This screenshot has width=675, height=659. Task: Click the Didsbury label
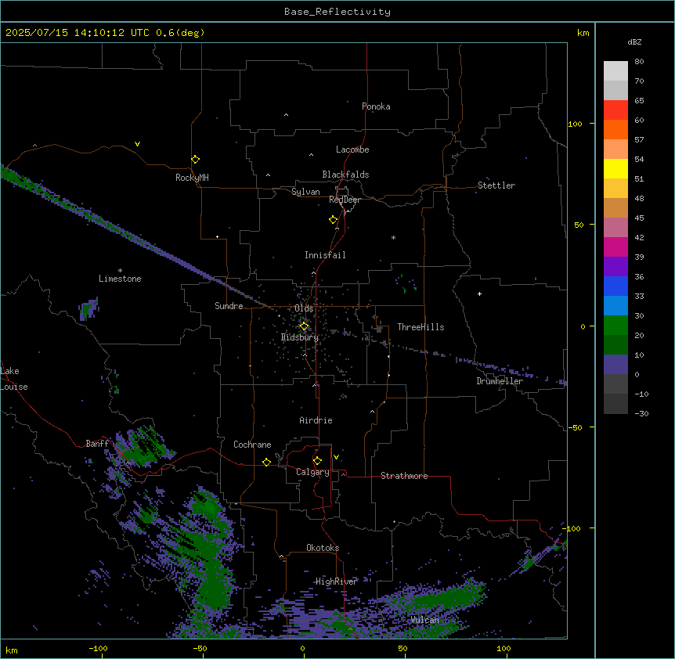click(300, 337)
